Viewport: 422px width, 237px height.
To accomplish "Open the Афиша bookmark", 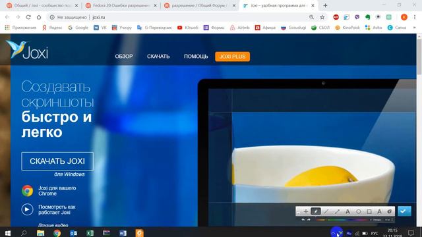I will 265,28.
